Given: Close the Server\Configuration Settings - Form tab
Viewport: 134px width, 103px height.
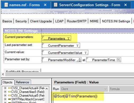Looking at the screenshot, I should (126, 5).
